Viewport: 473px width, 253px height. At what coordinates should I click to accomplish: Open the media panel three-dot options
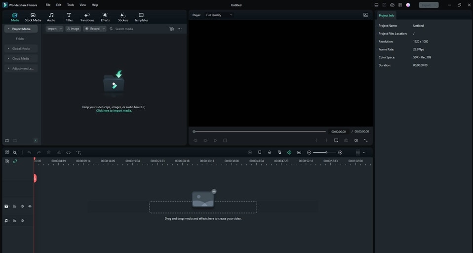coord(180,29)
